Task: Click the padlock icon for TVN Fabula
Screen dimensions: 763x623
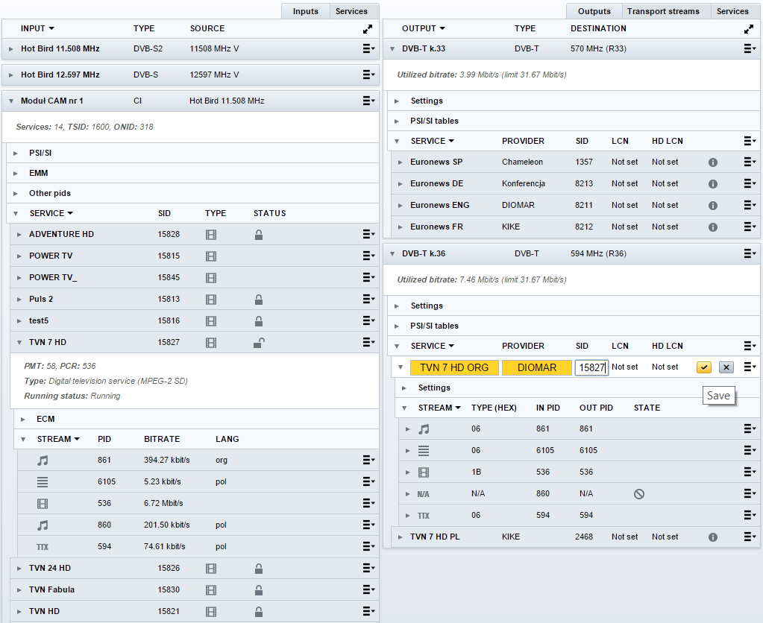Action: (259, 590)
